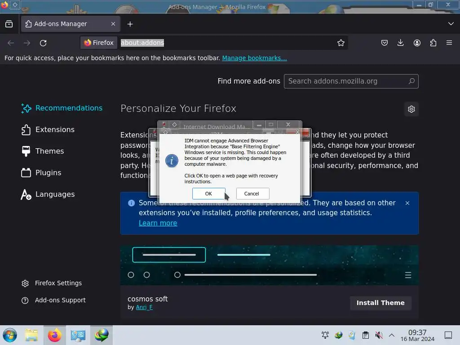
Task: Click the add-ons search magnifier icon
Action: 411,81
